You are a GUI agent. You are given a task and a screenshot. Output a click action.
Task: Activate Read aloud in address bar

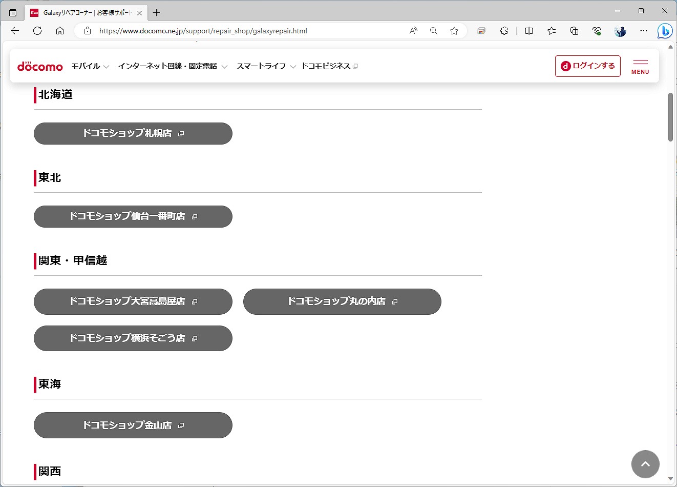(x=413, y=31)
